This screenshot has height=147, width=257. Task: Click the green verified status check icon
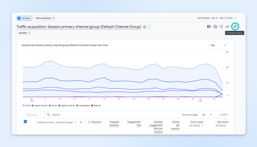tap(145, 27)
